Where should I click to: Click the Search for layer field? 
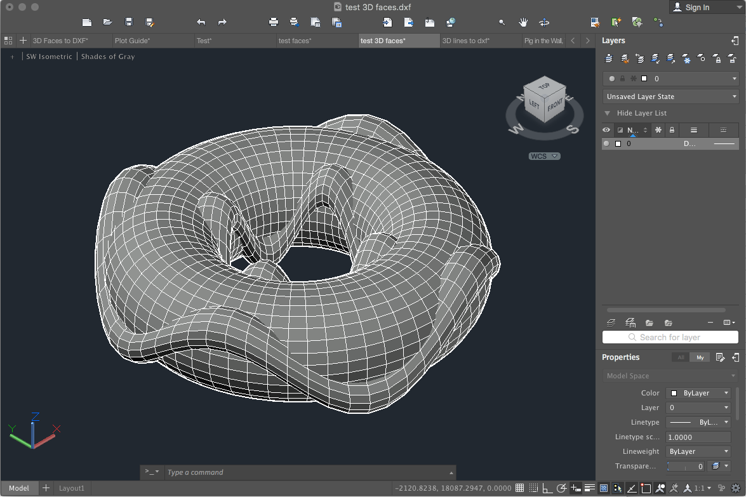(670, 338)
